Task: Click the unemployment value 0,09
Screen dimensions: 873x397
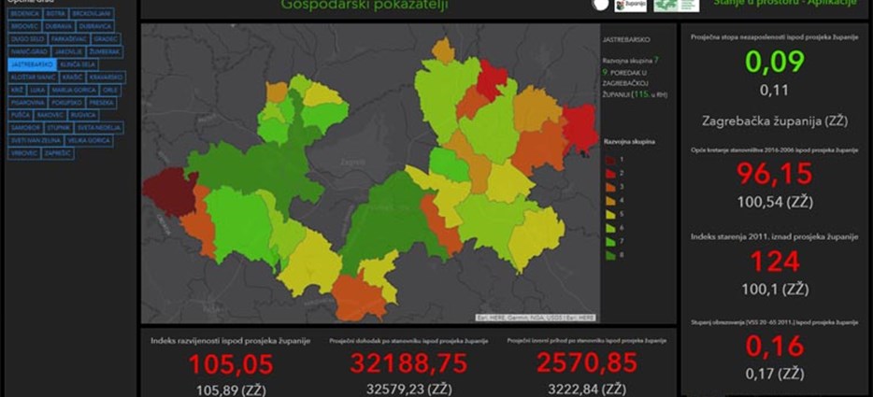Action: [775, 62]
